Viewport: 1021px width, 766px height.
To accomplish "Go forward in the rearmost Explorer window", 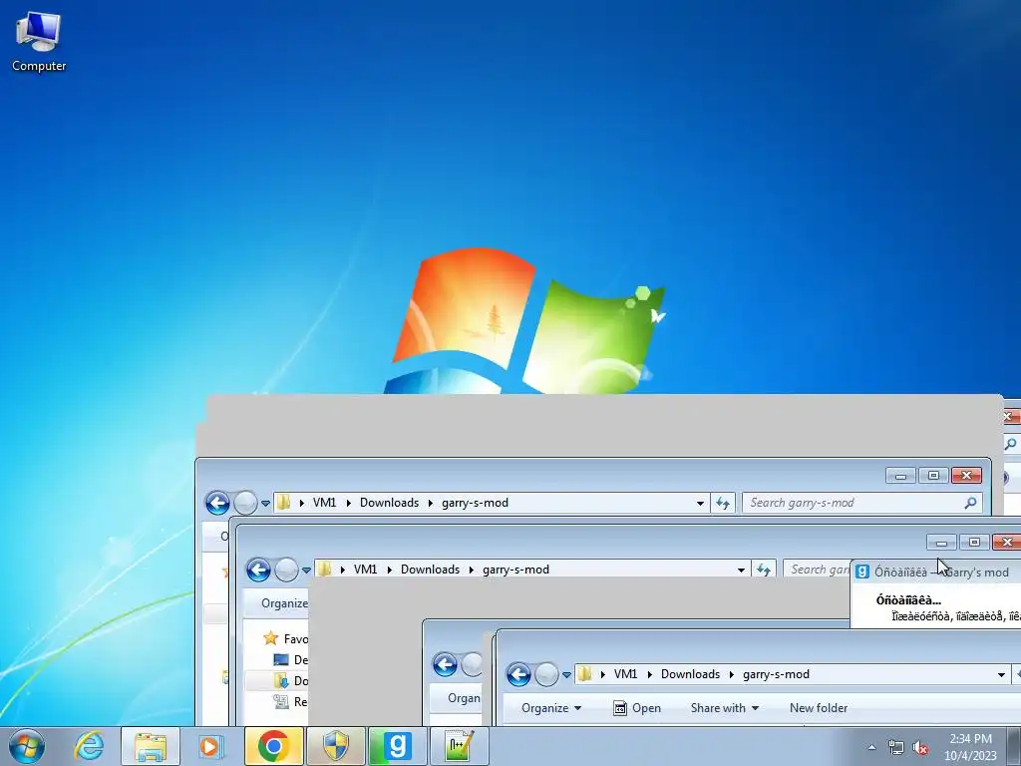I will click(245, 503).
